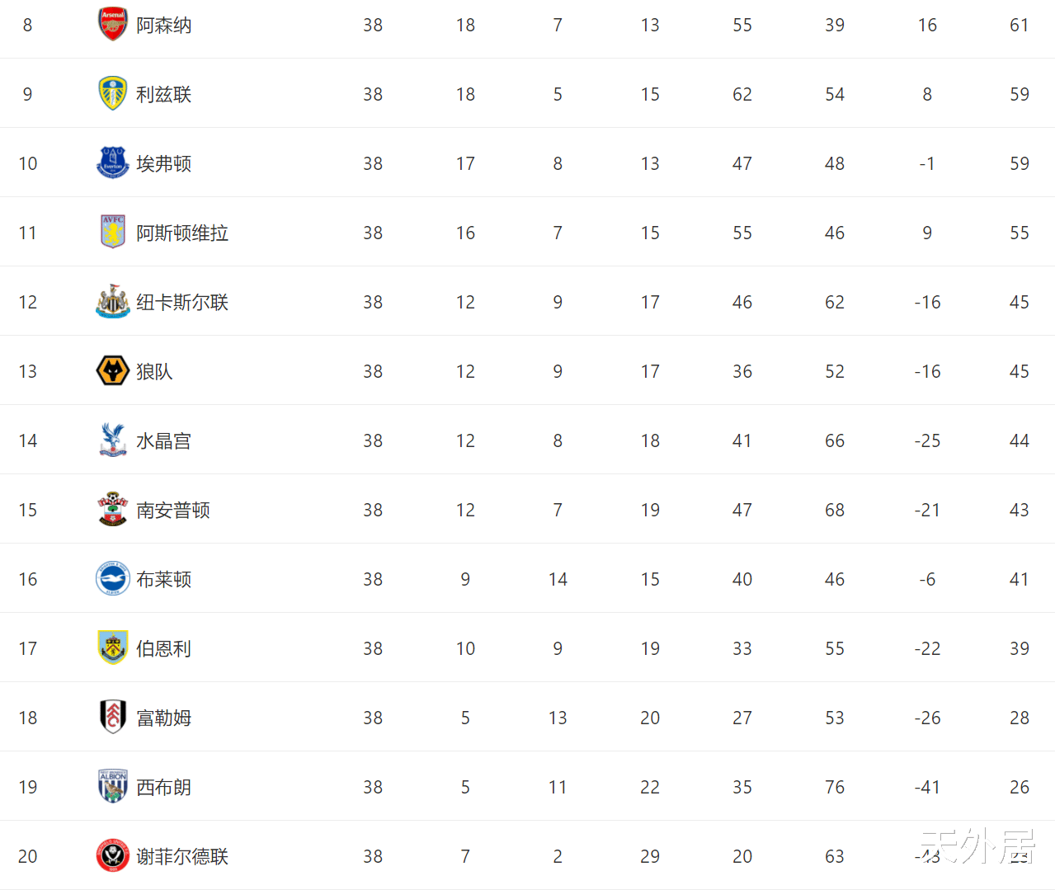The height and width of the screenshot is (890, 1055).
Task: Click the Southampton club crest
Action: pyautogui.click(x=113, y=509)
